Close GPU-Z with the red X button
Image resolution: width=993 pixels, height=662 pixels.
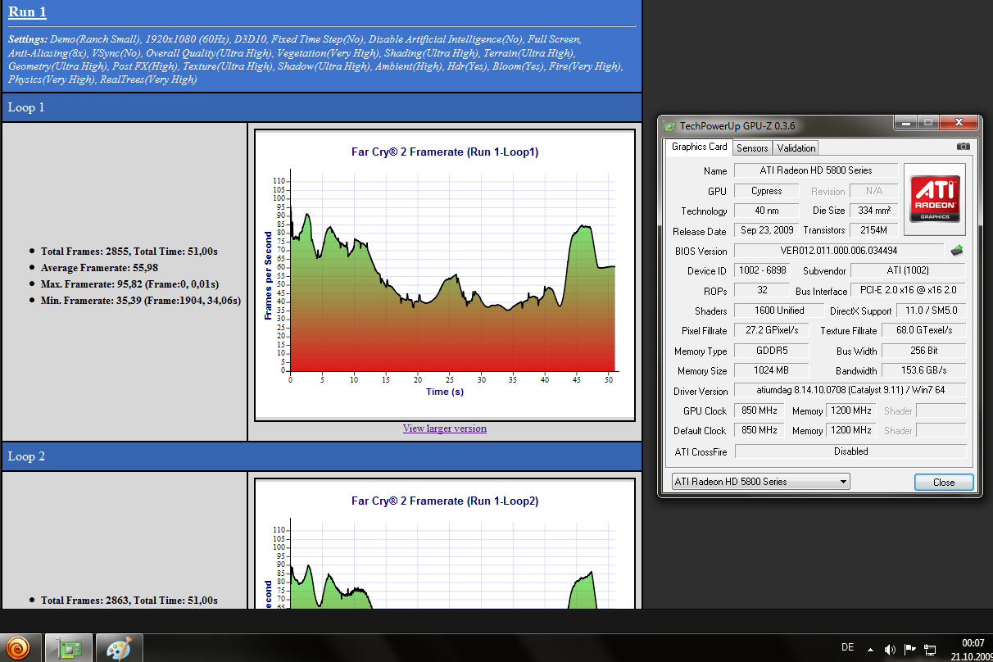pos(957,123)
